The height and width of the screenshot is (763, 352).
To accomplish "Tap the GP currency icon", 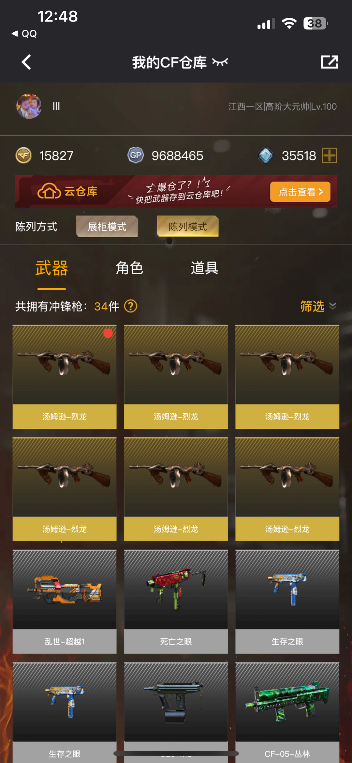I will tap(136, 155).
